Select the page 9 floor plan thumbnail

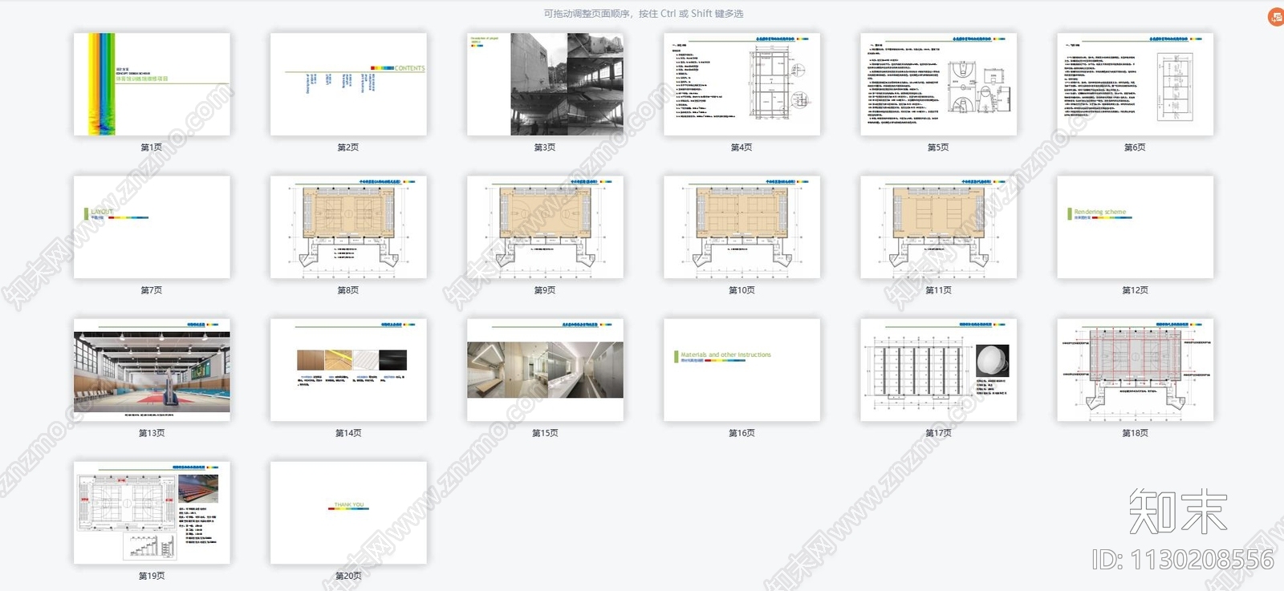click(545, 228)
